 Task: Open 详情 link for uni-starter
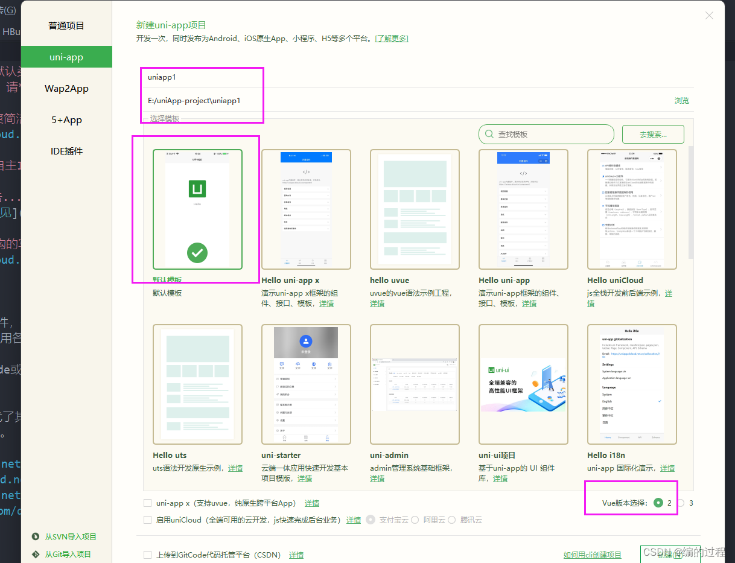305,479
